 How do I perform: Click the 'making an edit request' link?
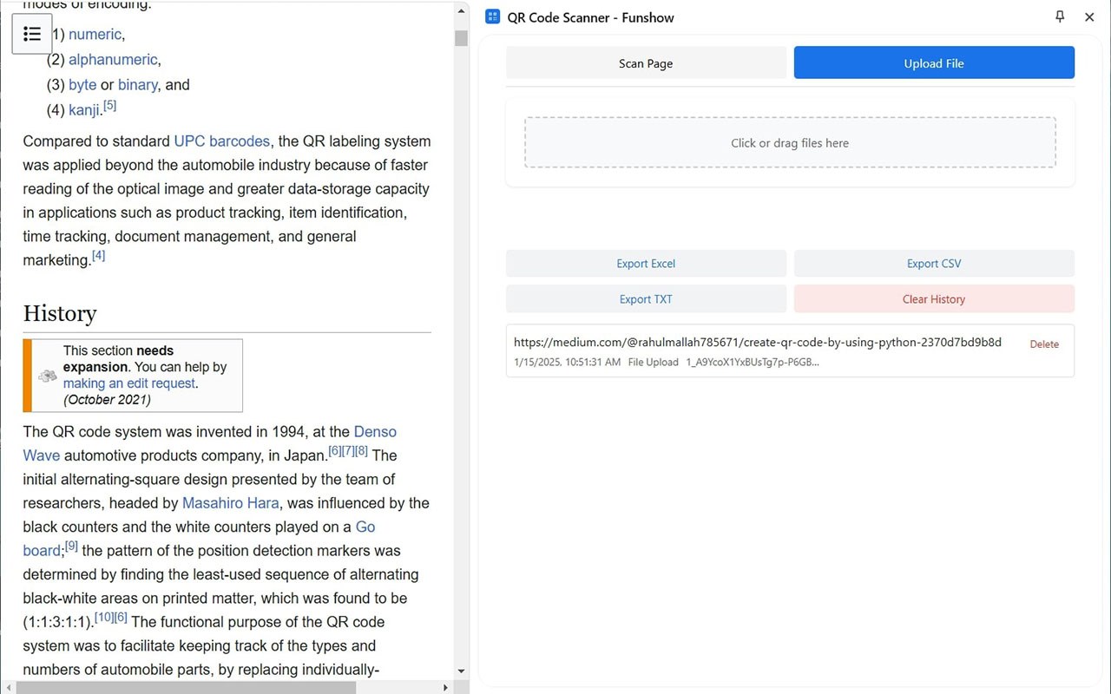(x=129, y=383)
